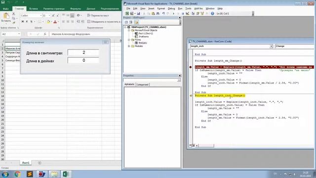Image resolution: width=316 pixels, height=178 pixels.
Task: Select Лист1 sheet tab in Excel
Action: [26, 163]
